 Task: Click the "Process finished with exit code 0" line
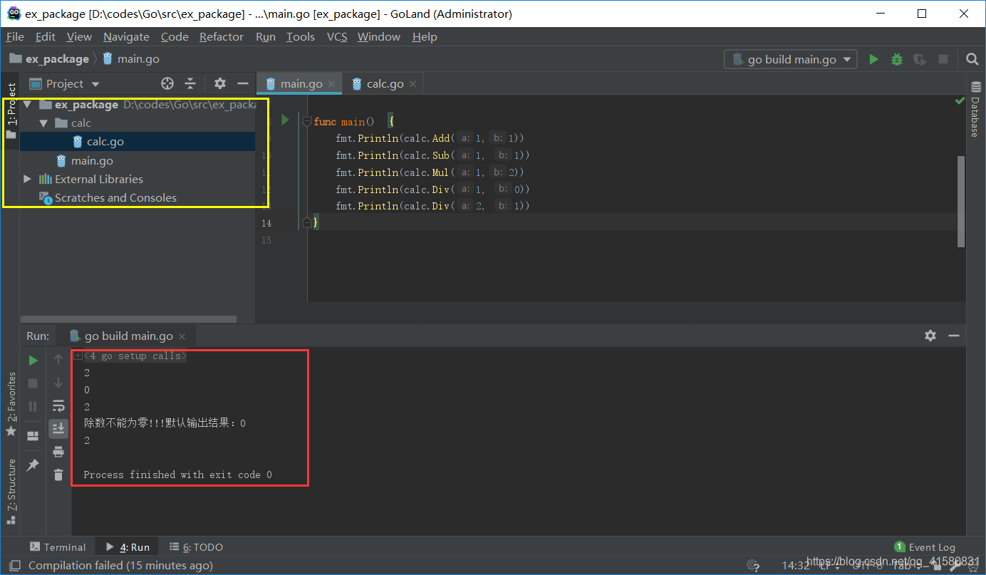pyautogui.click(x=177, y=475)
